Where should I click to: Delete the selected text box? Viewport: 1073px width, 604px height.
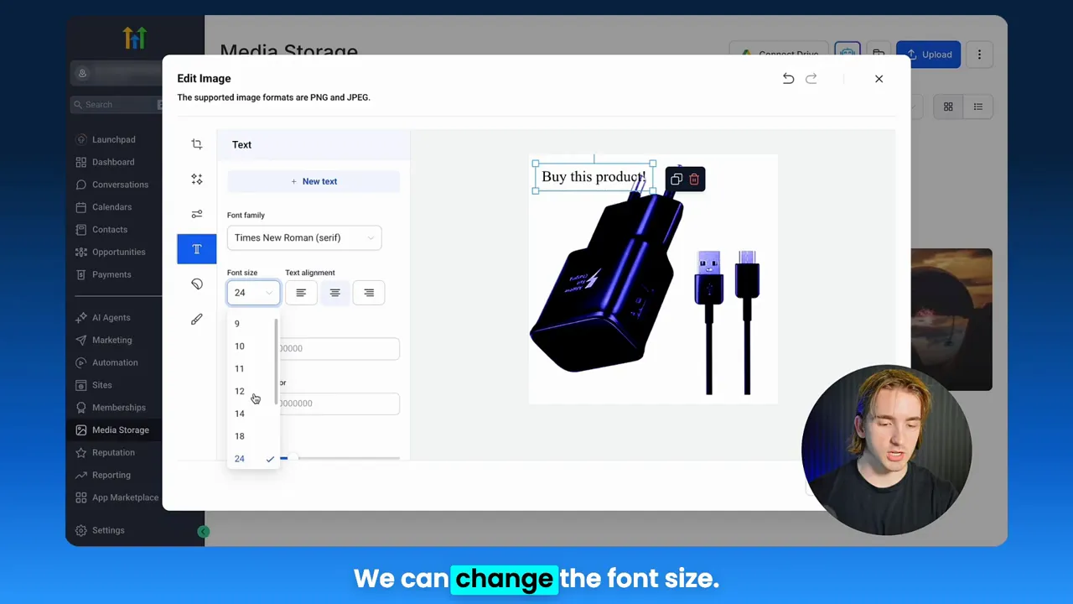(x=694, y=180)
